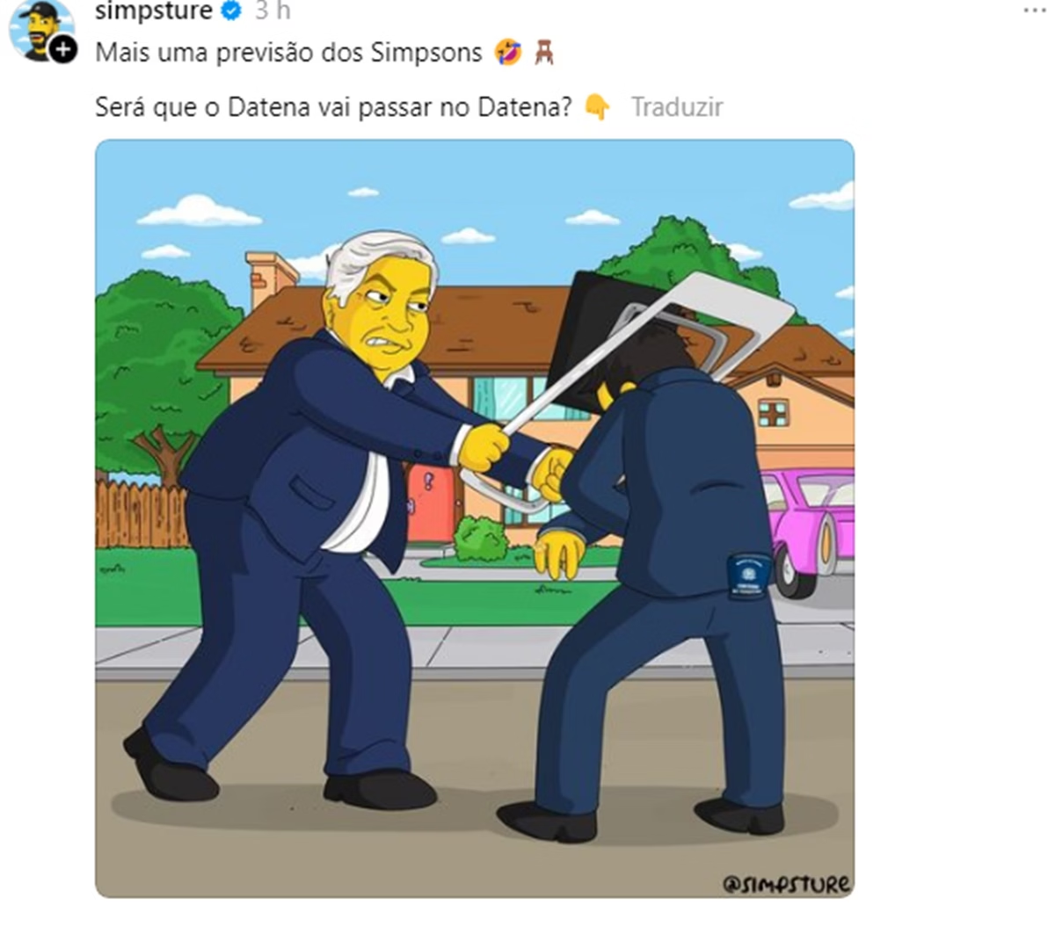Translate the post with Traduzir

click(x=677, y=107)
